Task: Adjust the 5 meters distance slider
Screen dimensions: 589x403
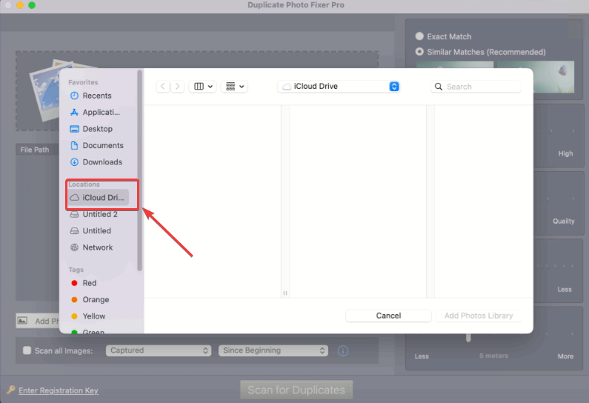Action: point(468,337)
